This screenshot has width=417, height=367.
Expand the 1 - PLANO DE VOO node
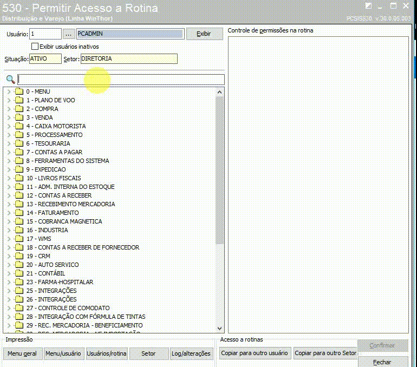point(9,100)
